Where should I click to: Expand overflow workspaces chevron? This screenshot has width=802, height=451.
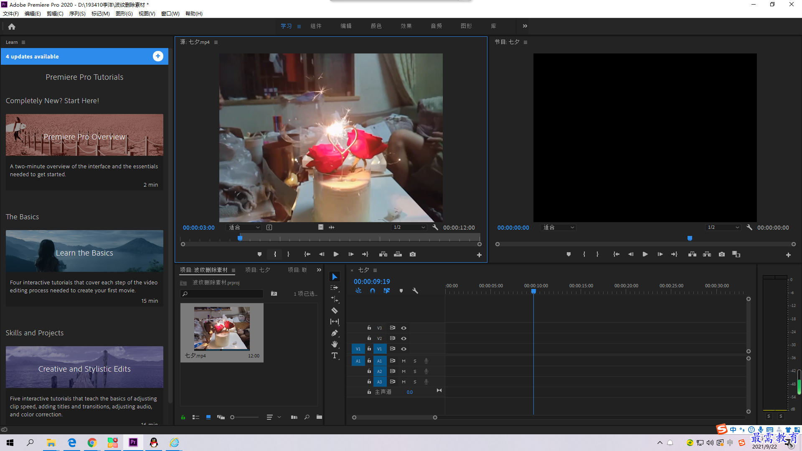tap(525, 26)
